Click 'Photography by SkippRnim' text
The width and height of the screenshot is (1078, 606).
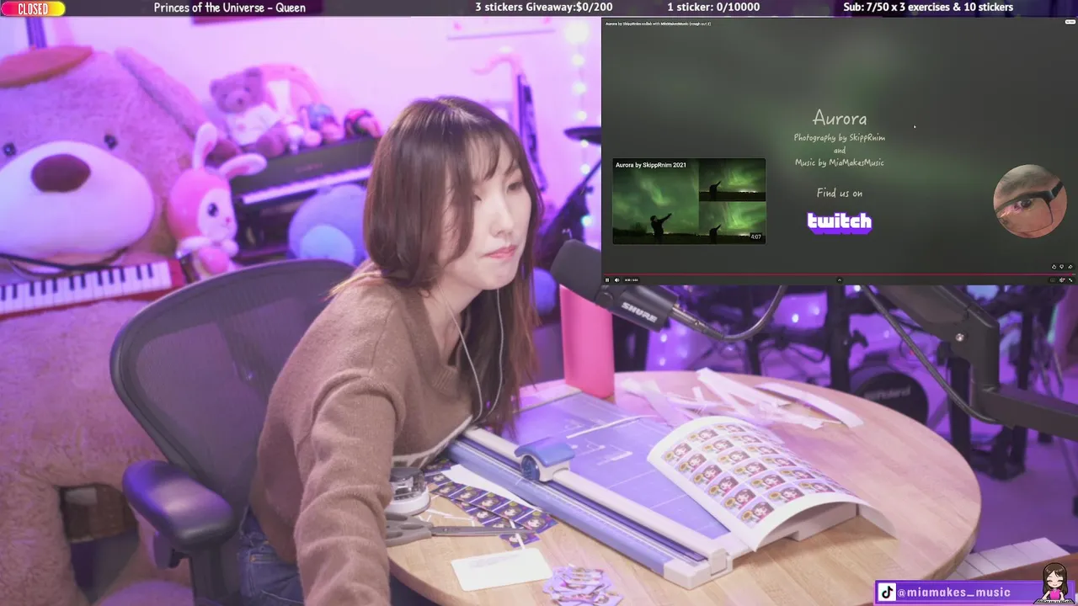tap(840, 137)
